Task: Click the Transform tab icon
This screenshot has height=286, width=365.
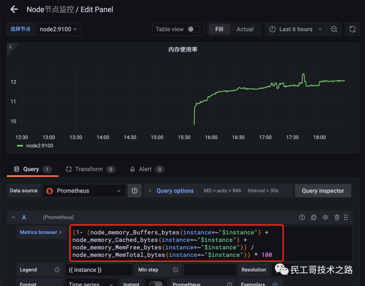Action: click(x=69, y=169)
